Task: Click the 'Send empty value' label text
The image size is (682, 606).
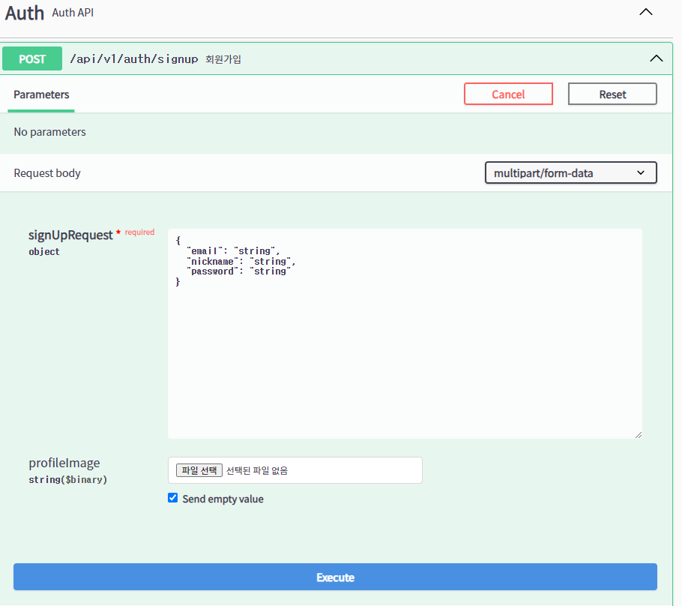Action: click(x=223, y=499)
